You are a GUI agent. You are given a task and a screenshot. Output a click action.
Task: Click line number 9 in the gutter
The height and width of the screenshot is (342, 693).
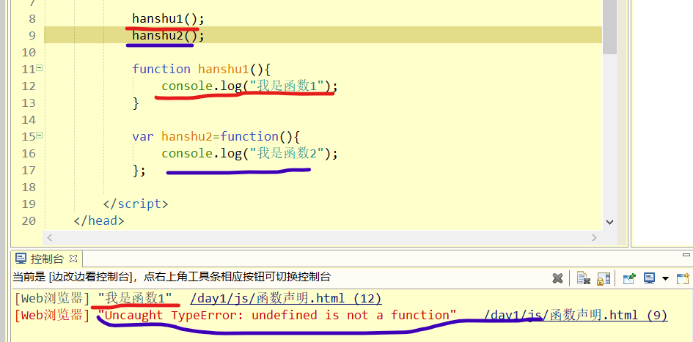(32, 35)
